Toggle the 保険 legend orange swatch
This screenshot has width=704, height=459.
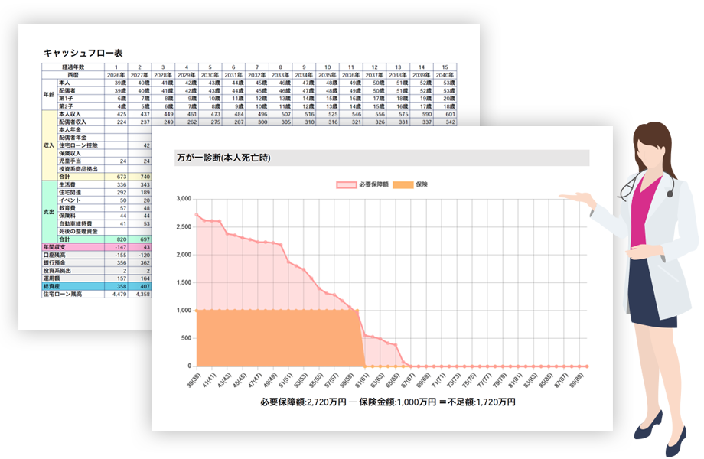[403, 184]
